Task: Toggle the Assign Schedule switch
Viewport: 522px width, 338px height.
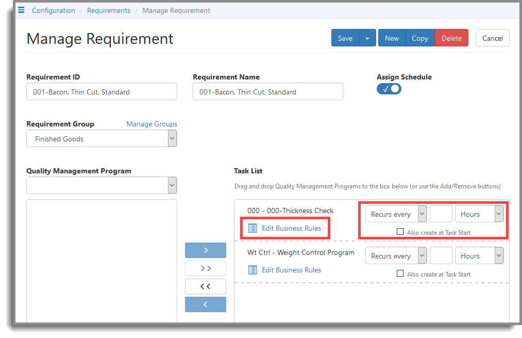Action: tap(389, 89)
